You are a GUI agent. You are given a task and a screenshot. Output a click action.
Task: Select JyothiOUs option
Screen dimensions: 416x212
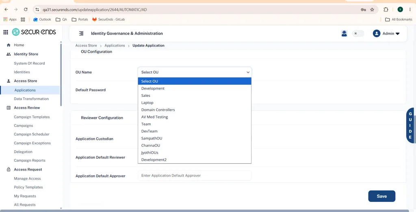(195, 153)
